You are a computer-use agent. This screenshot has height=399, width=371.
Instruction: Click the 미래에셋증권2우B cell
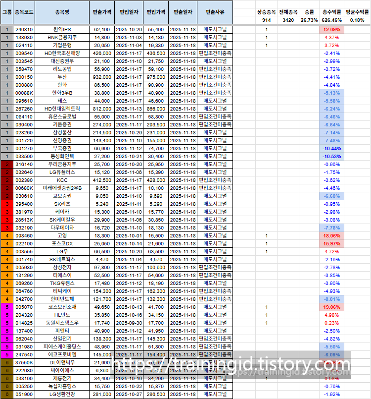62,188
